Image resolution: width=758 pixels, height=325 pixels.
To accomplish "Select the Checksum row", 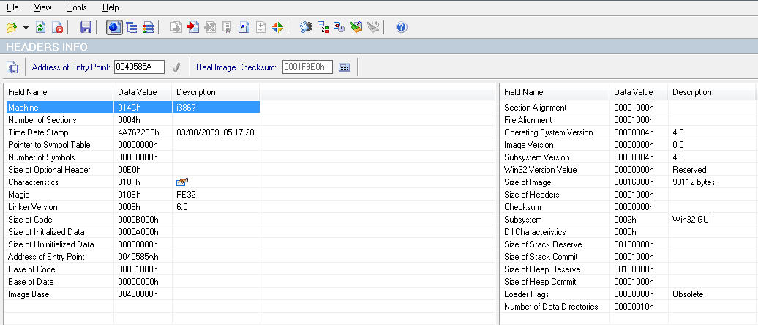I will [628, 207].
